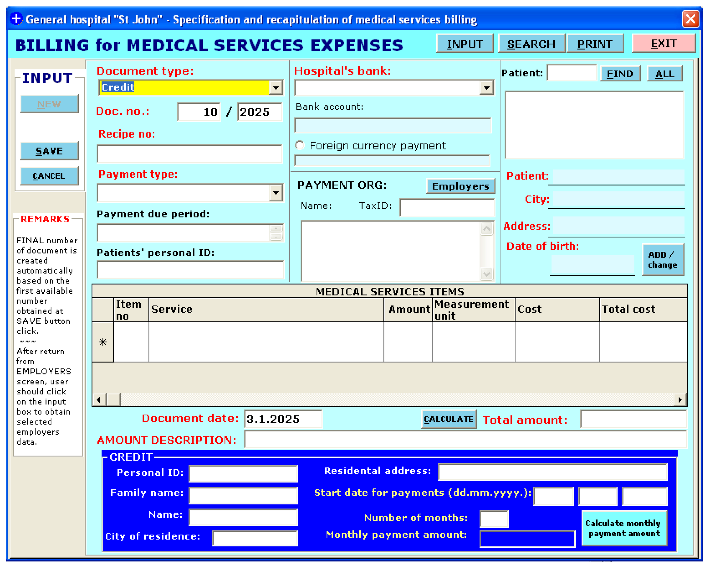
Task: Click the Recipe no input field
Action: coord(190,154)
